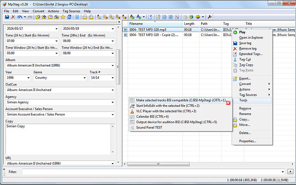296x185 pixels.
Task: Open the Year 1996 dropdown
Action: point(28,78)
